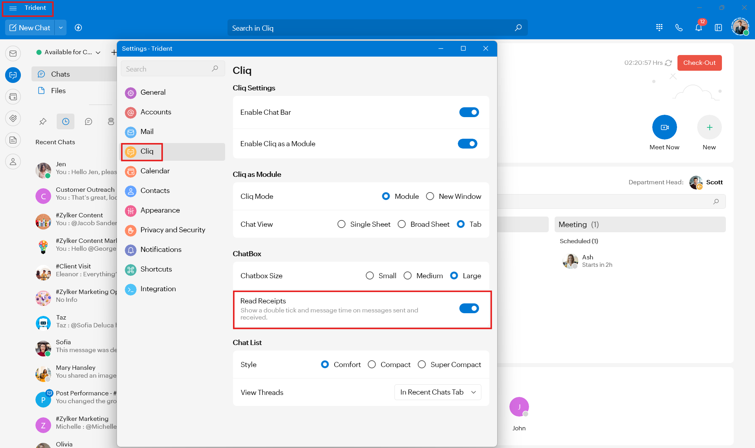Choose Medium chatbox size

point(407,276)
